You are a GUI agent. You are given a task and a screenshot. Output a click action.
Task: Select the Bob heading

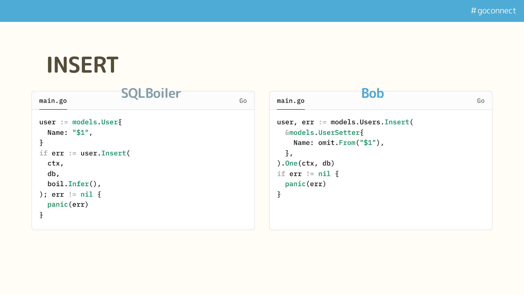pyautogui.click(x=373, y=93)
